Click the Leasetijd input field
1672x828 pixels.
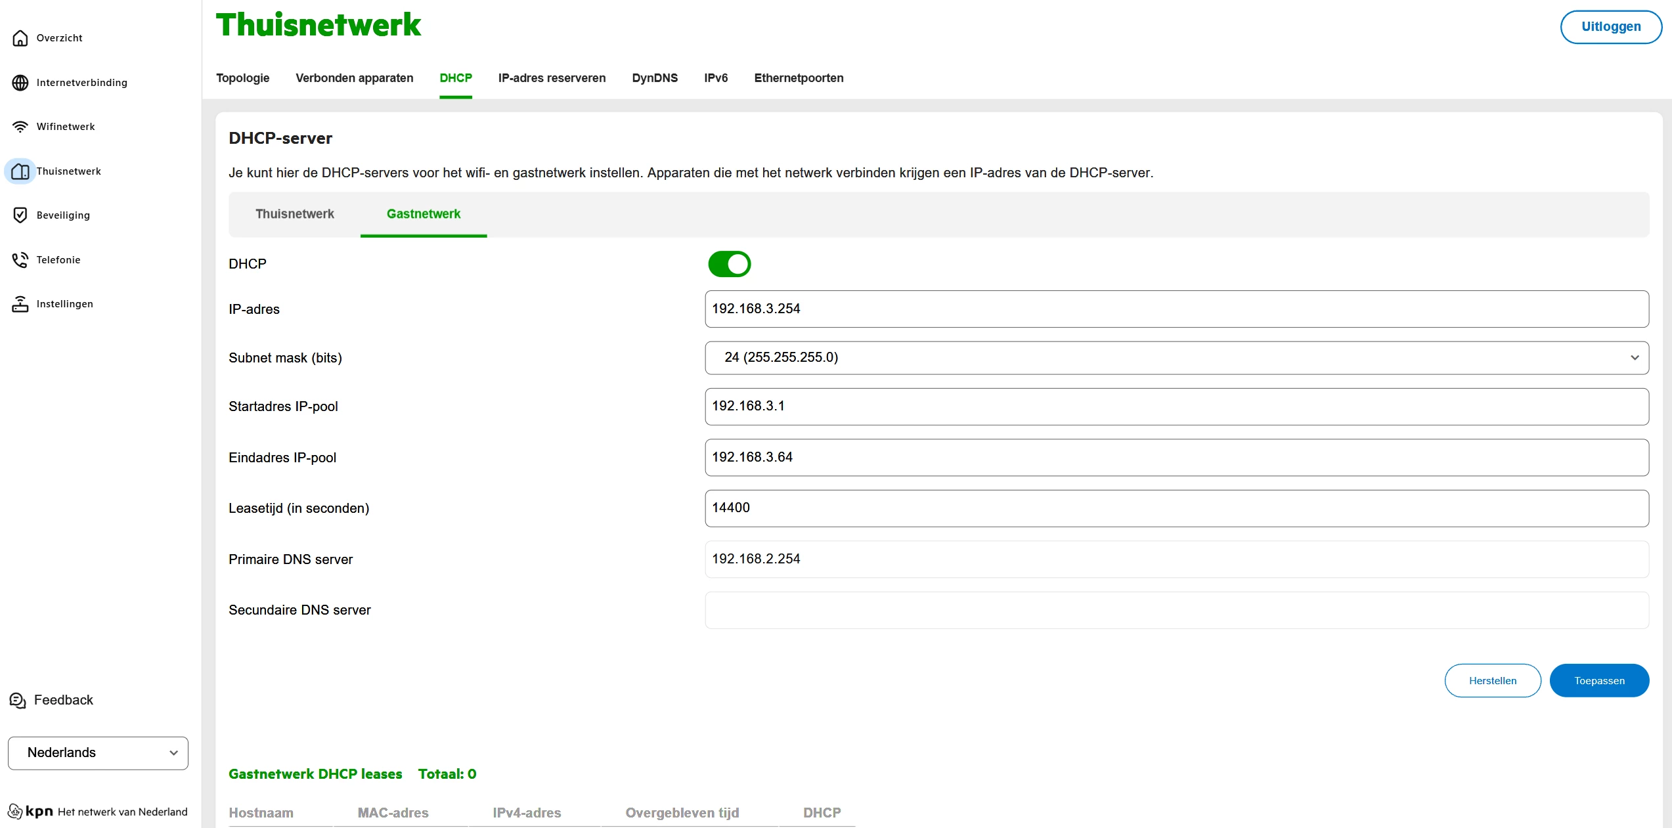coord(1176,508)
